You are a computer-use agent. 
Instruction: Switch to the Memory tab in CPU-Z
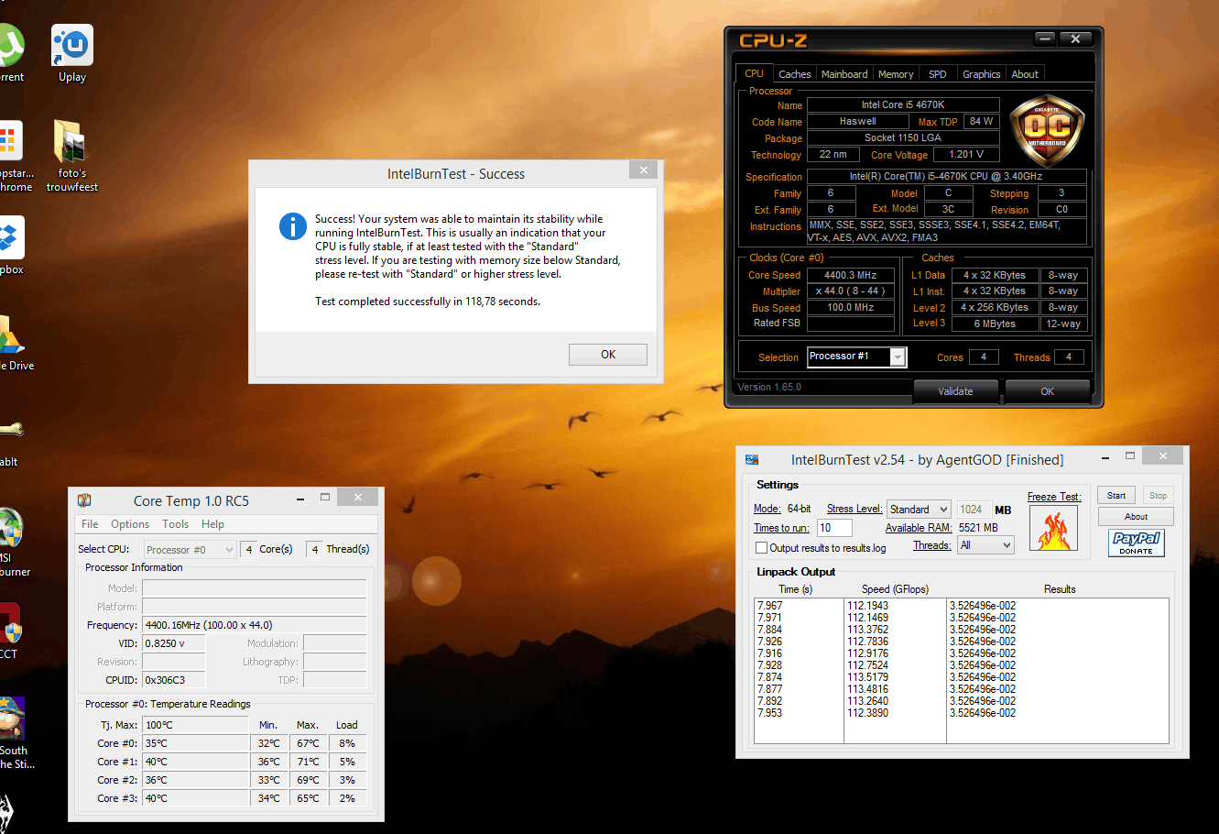click(895, 74)
